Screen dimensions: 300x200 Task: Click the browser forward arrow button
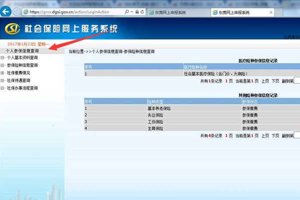click(x=17, y=12)
